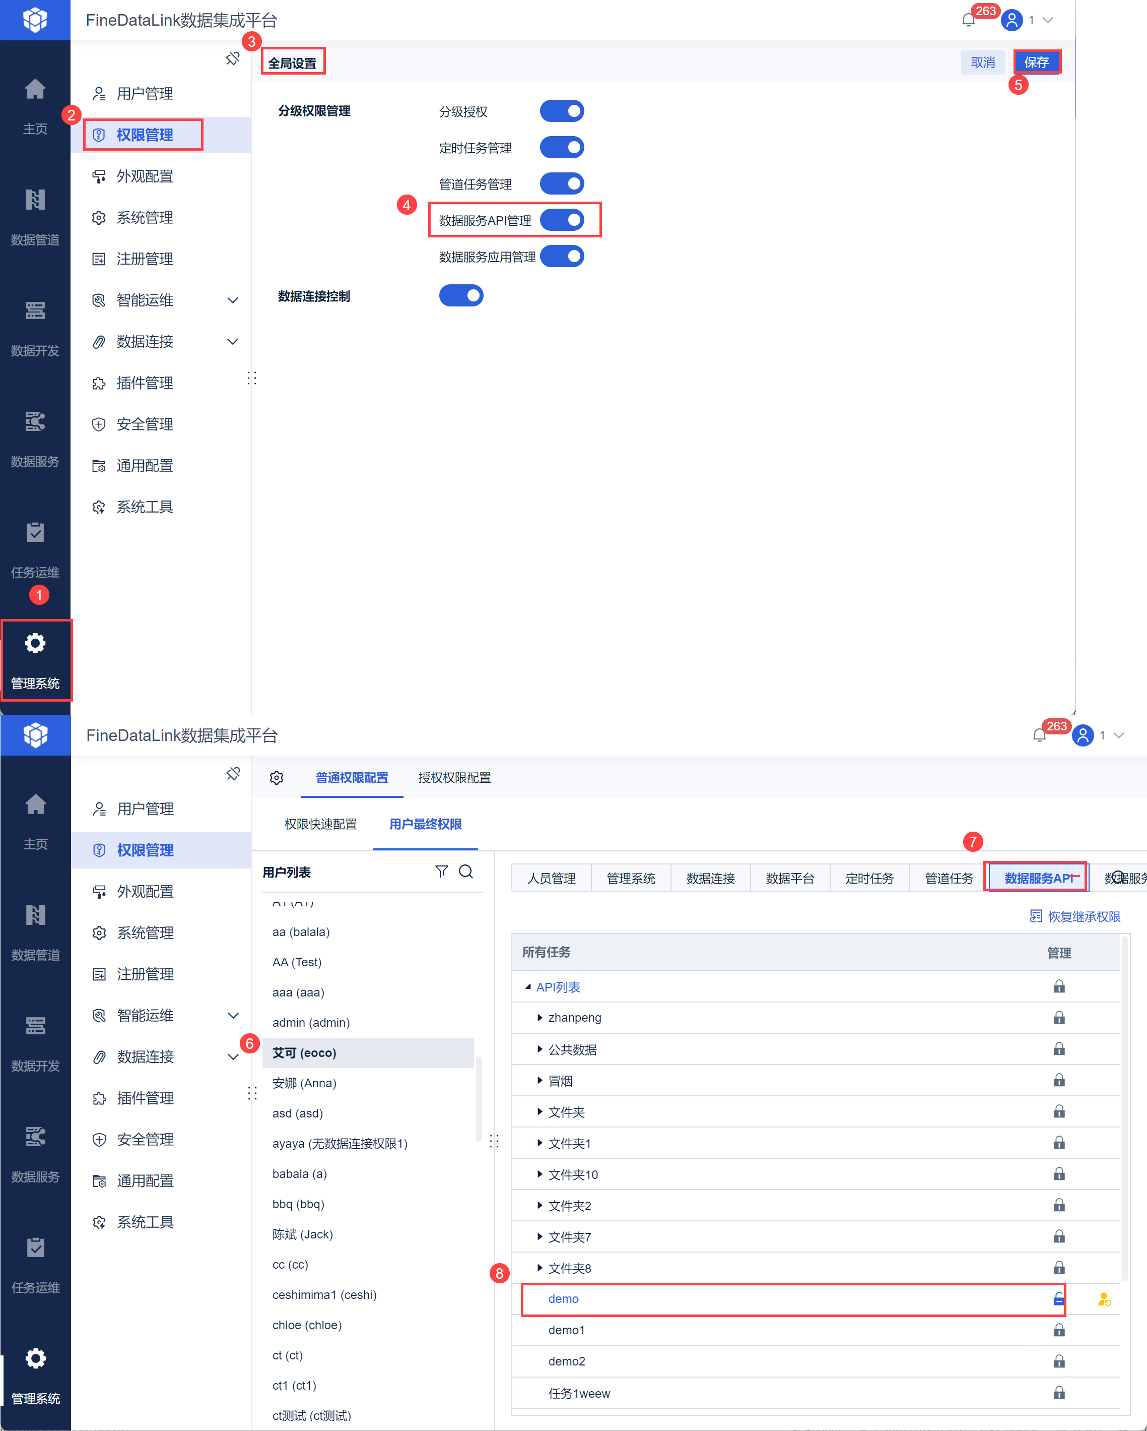This screenshot has height=1431, width=1147.
Task: Open the user dropdown arrow in bottom window
Action: tap(1119, 735)
